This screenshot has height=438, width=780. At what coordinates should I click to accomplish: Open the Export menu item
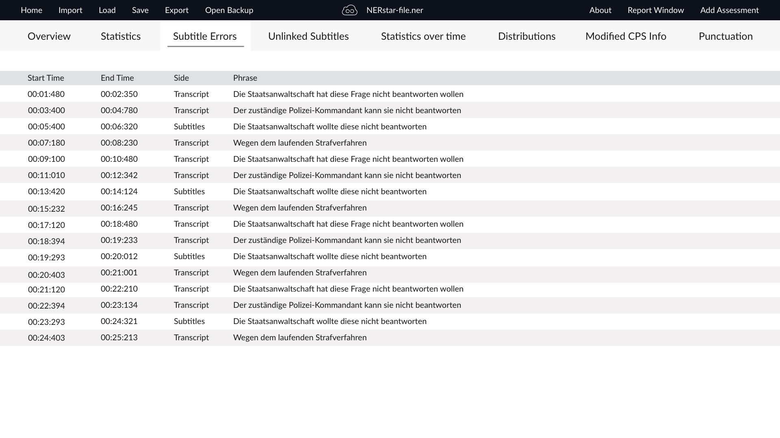tap(177, 10)
